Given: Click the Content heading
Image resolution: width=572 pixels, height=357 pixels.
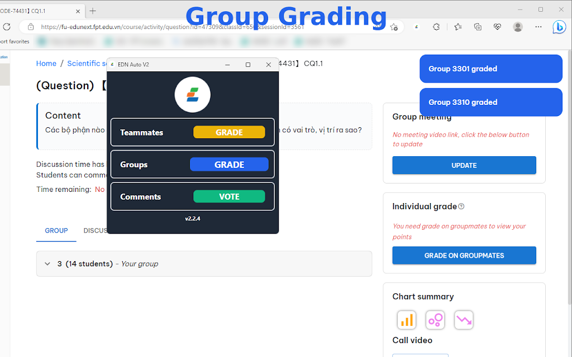Looking at the screenshot, I should coord(63,115).
